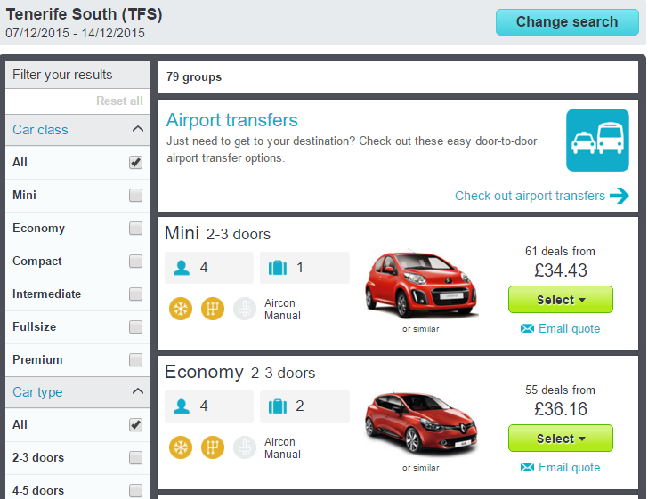This screenshot has width=648, height=499.
Task: Toggle the Premium car class checkbox
Action: point(135,360)
